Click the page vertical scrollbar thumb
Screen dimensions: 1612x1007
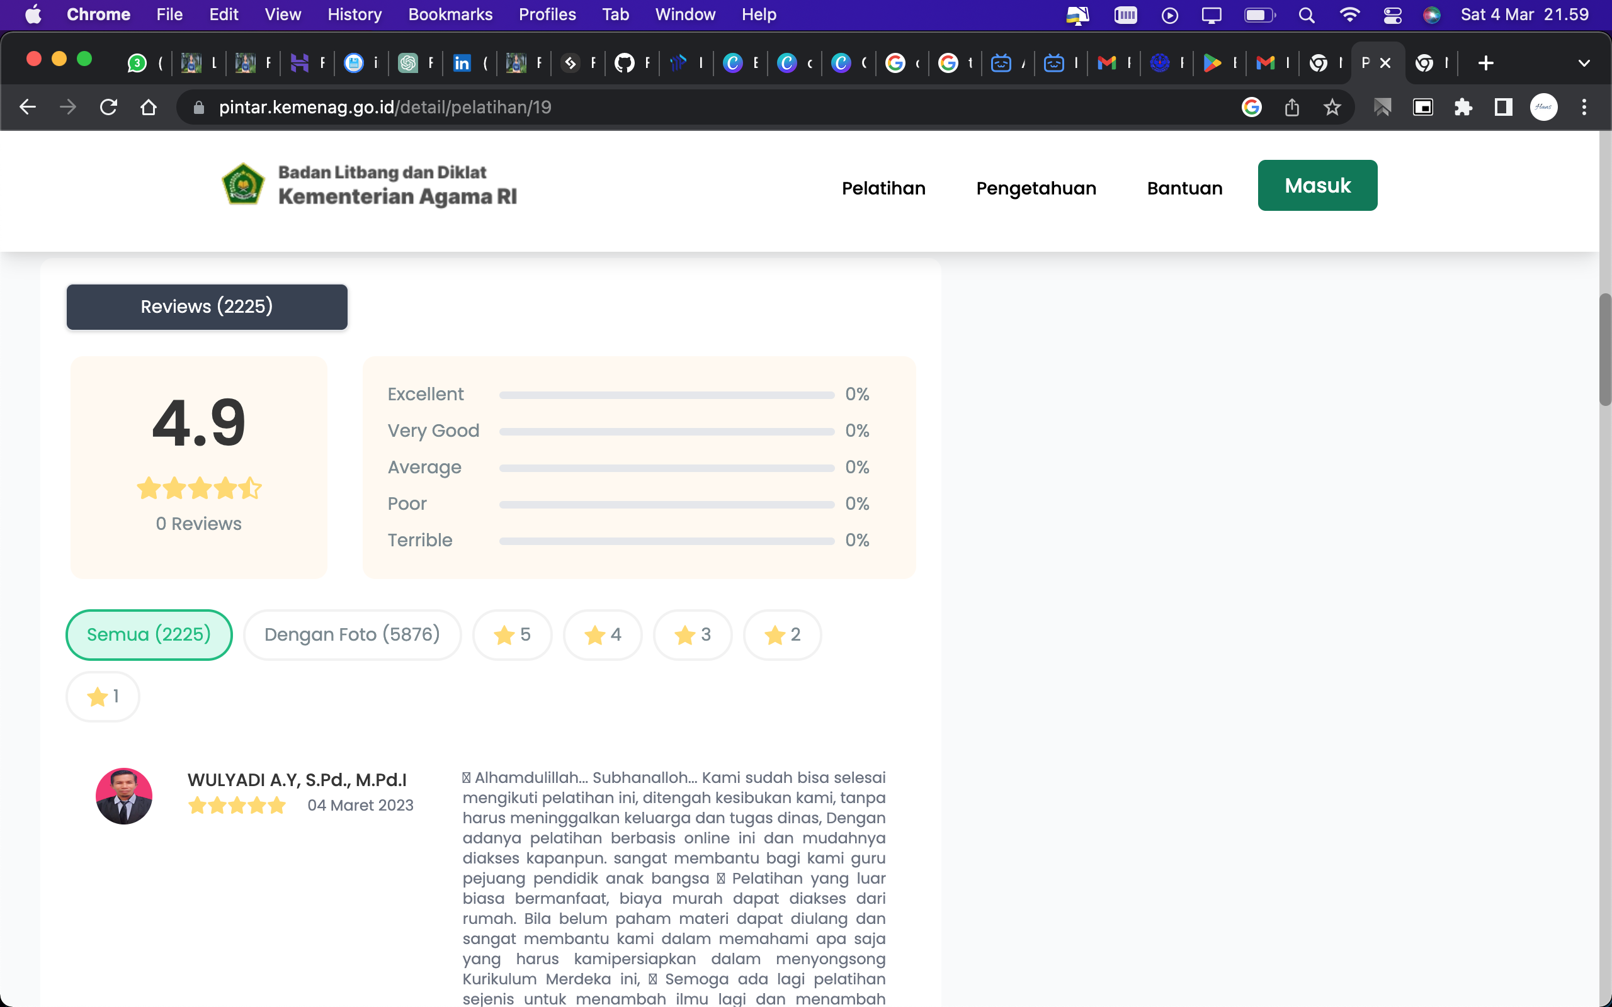(1604, 350)
